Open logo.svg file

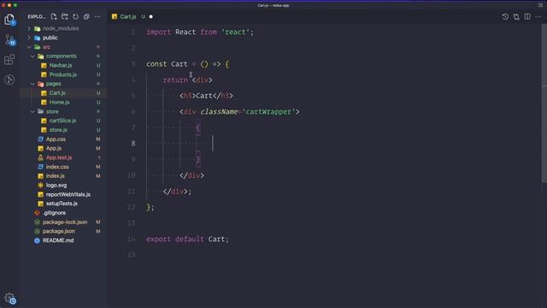tap(56, 185)
